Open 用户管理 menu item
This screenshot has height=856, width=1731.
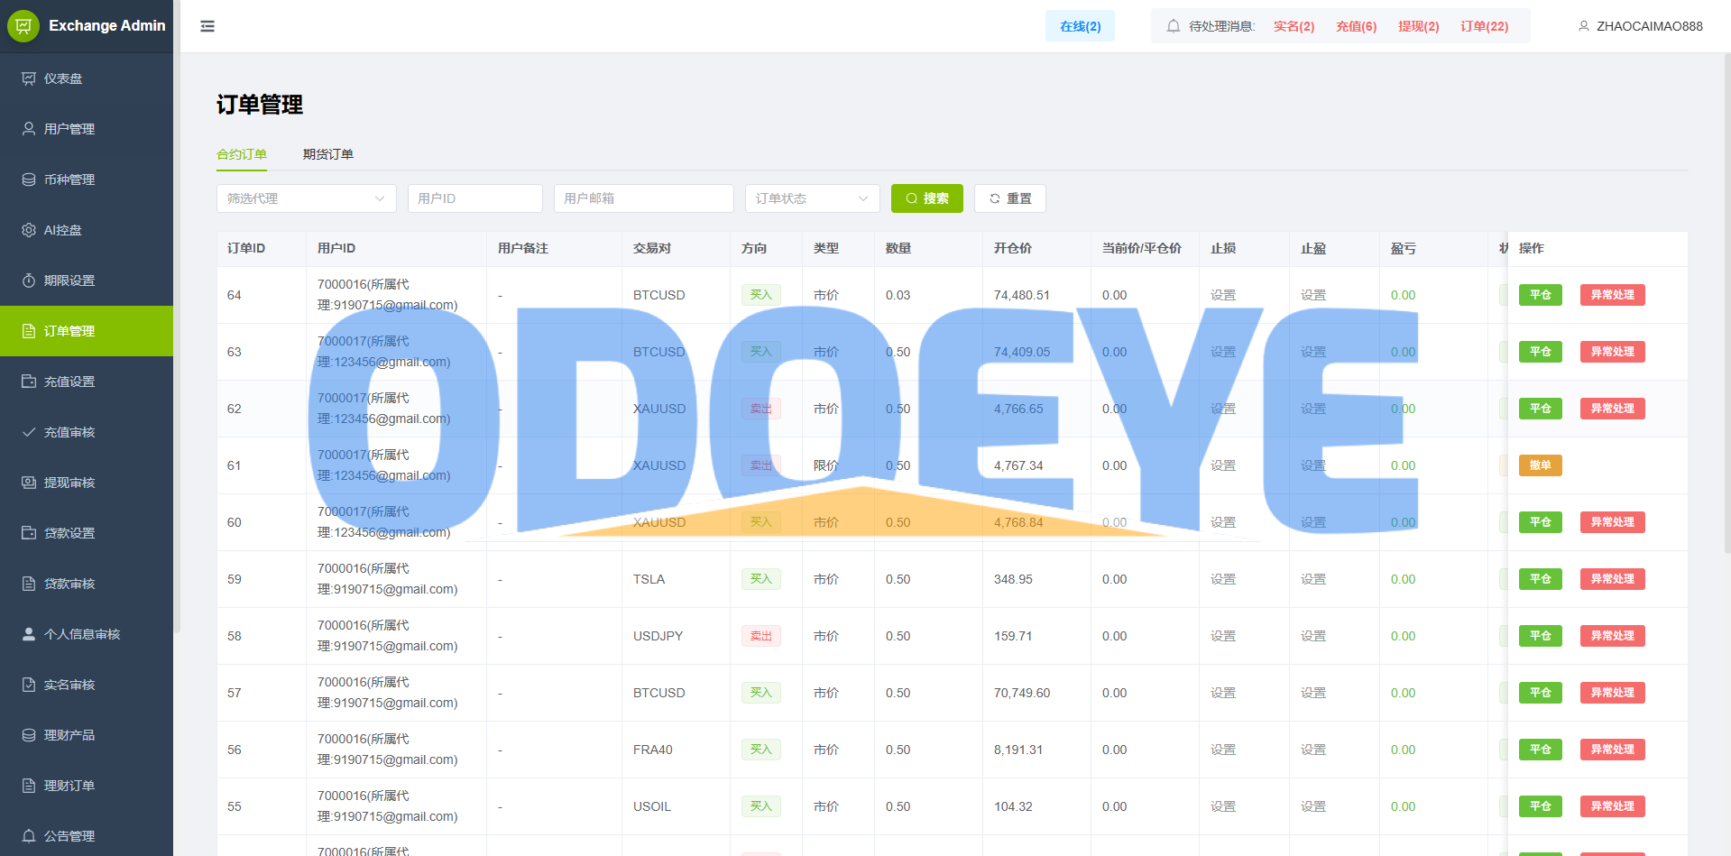click(87, 129)
